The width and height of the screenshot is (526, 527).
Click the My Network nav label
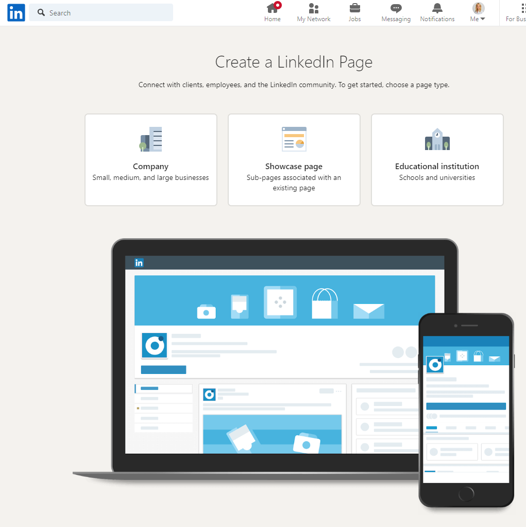[313, 19]
